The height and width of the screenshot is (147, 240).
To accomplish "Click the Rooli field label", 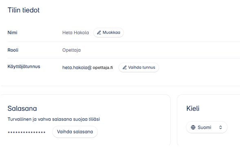I will tap(13, 50).
